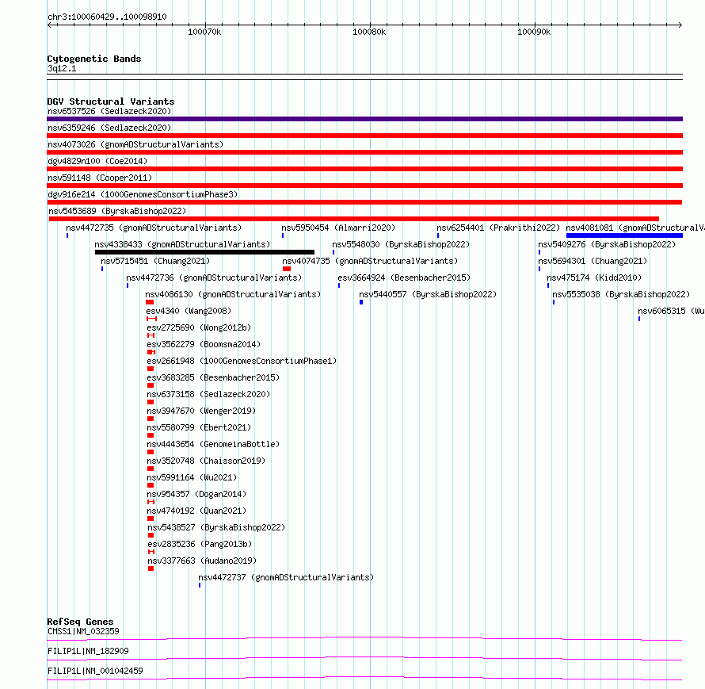Open the CMSS1|NM_032359 gene label
705x689 pixels.
tap(83, 631)
